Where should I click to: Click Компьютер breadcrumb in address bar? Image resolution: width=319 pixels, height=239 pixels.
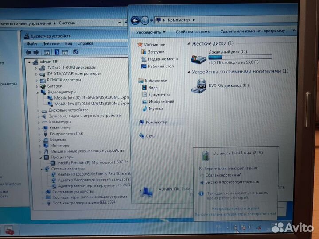point(179,20)
